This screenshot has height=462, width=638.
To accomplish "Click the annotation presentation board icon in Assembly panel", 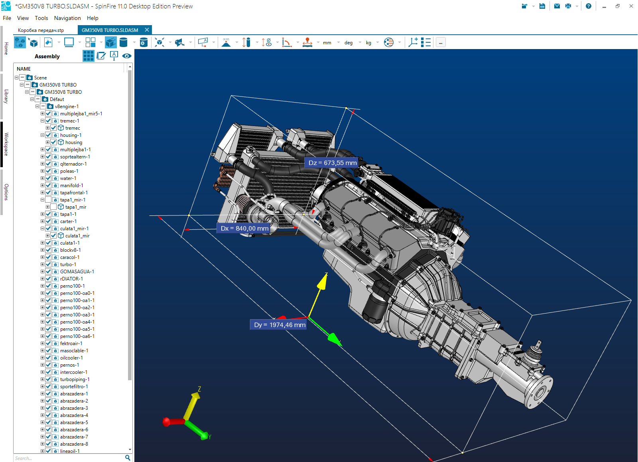I will [114, 56].
